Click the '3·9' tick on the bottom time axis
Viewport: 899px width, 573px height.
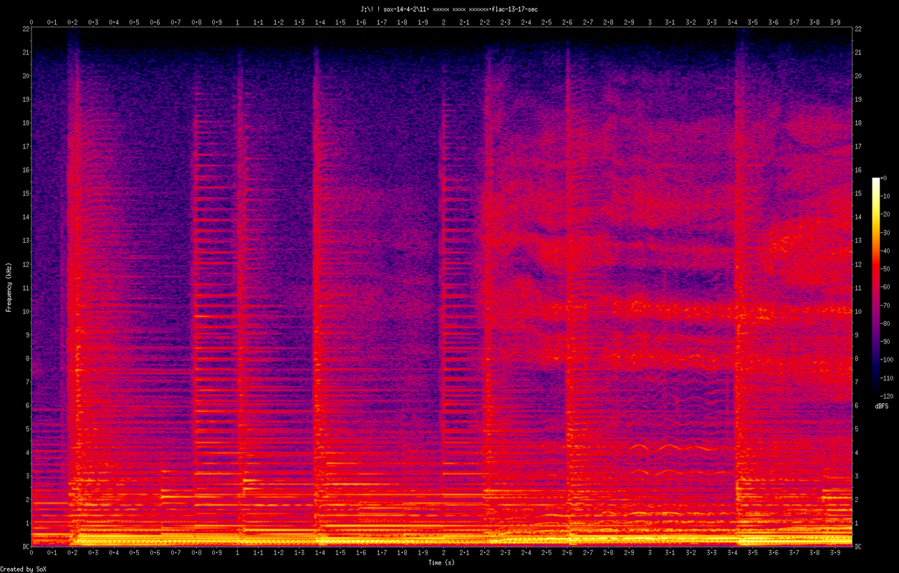pos(835,553)
